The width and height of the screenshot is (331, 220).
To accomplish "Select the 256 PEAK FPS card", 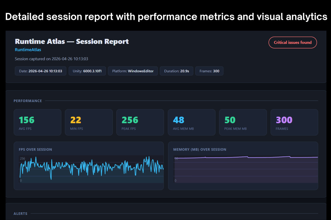I will click(x=140, y=122).
